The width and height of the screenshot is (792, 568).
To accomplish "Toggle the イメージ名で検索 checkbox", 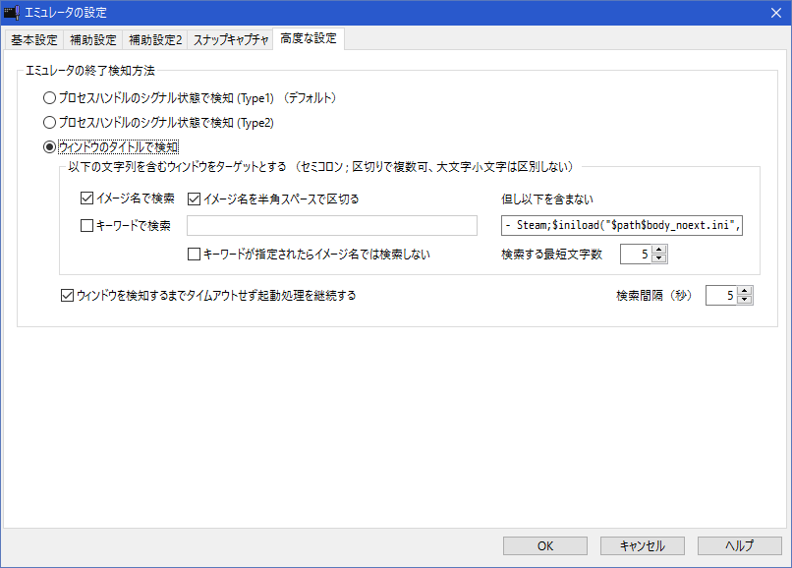I will coord(86,199).
